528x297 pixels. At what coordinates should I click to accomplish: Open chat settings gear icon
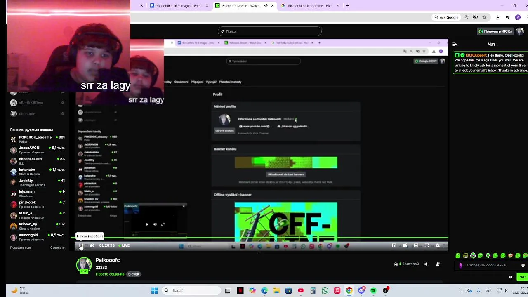pos(511,277)
